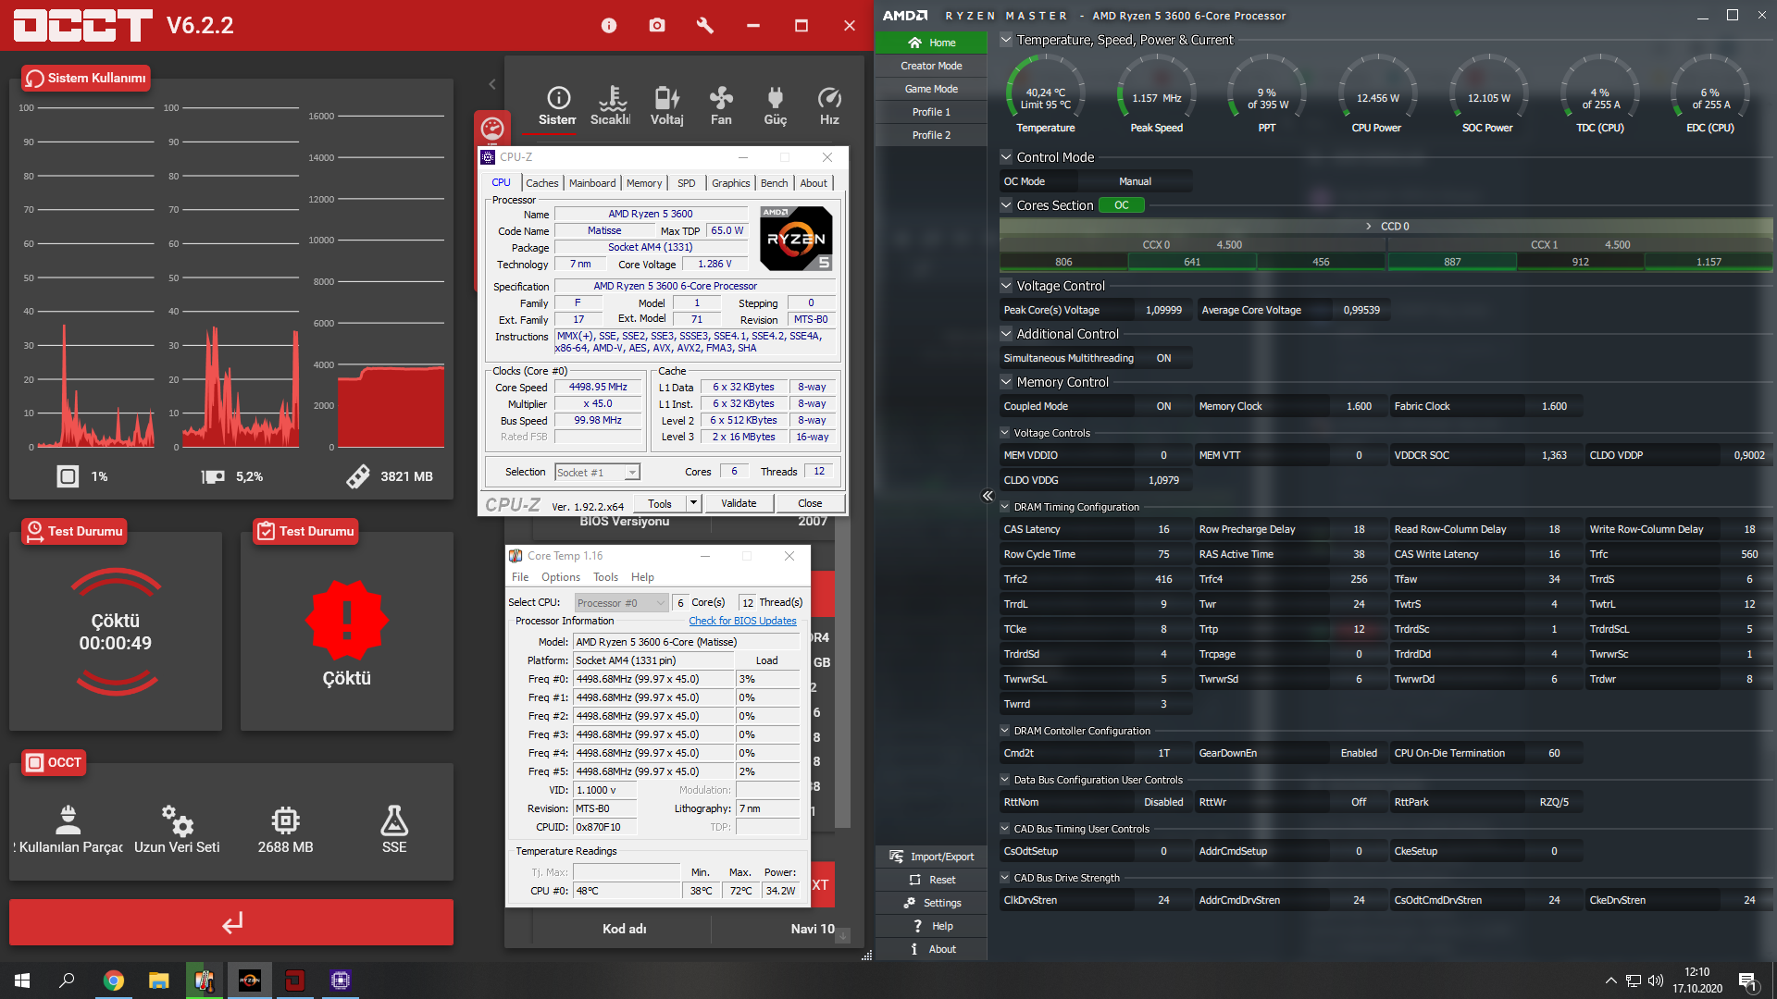
Task: Open Chrome from the Windows taskbar
Action: tap(113, 980)
